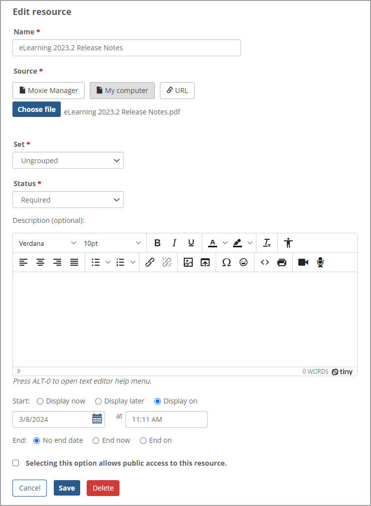Choose End now for the resource end
The height and width of the screenshot is (506, 371).
[x=95, y=440]
